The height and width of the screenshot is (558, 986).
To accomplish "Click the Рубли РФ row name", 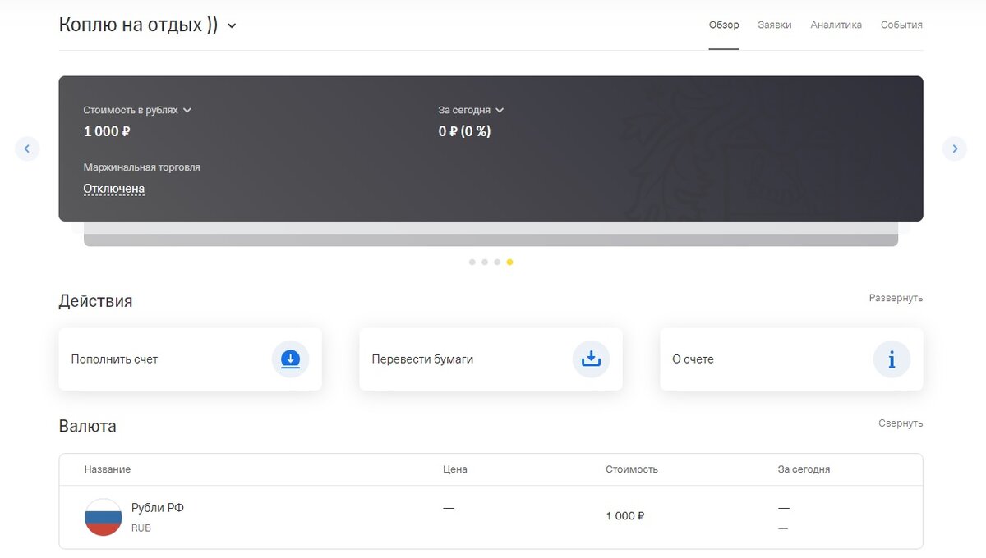I will 158,508.
